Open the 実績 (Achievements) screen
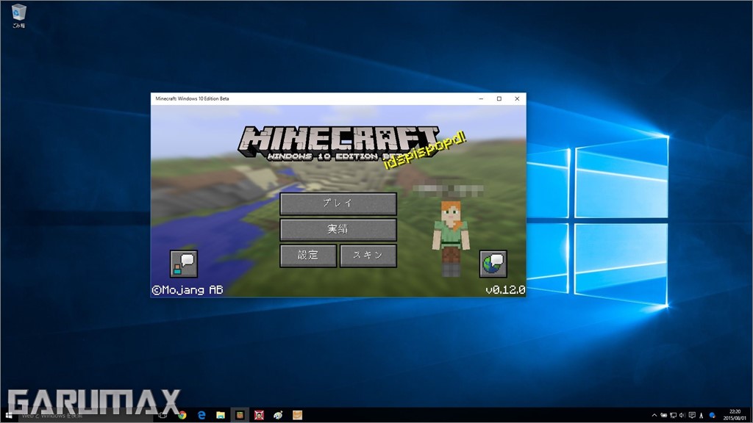The image size is (753, 423). (x=338, y=229)
